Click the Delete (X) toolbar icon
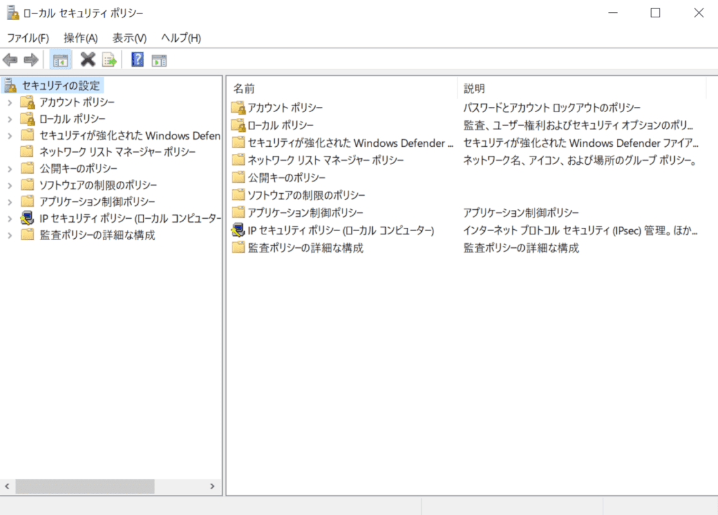This screenshot has height=515, width=718. [88, 59]
